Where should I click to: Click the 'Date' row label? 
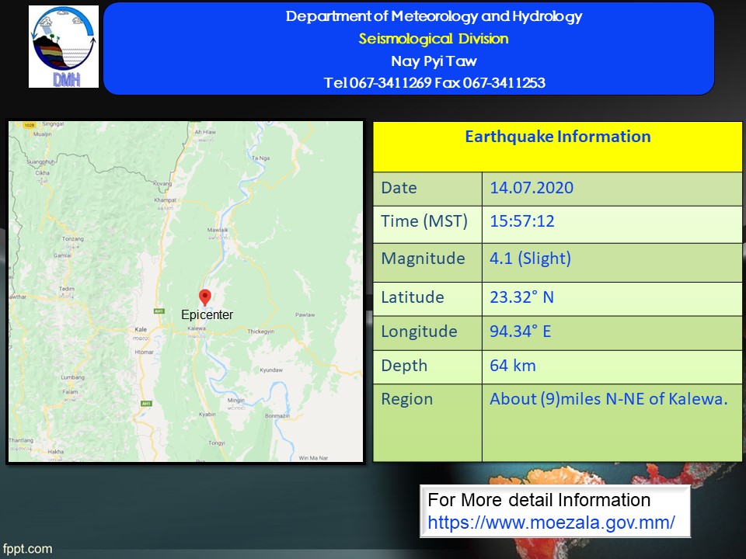(399, 188)
